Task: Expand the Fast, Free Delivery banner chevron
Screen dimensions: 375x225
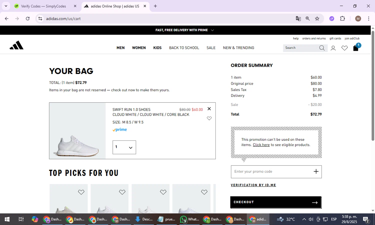Action: 212,30
